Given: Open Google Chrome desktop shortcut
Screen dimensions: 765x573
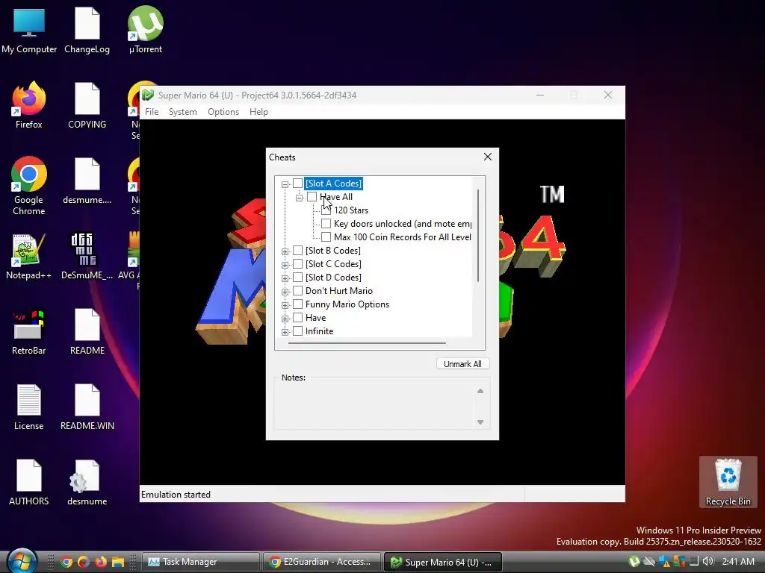Looking at the screenshot, I should pos(29,186).
